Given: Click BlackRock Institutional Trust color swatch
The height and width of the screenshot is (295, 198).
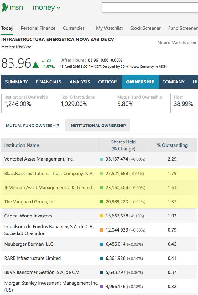Looking at the screenshot, I should 101,174.
